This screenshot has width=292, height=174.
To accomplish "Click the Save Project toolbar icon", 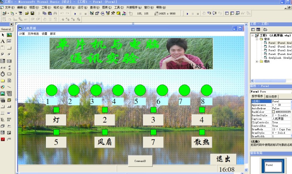I will 32,13.
